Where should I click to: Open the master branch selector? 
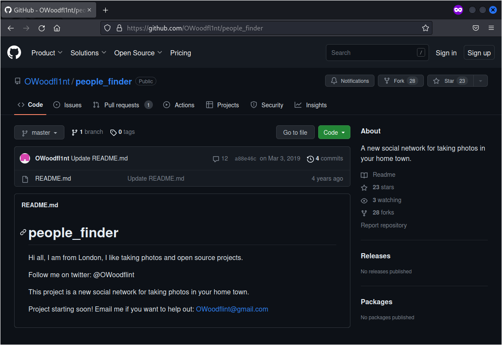coord(39,132)
